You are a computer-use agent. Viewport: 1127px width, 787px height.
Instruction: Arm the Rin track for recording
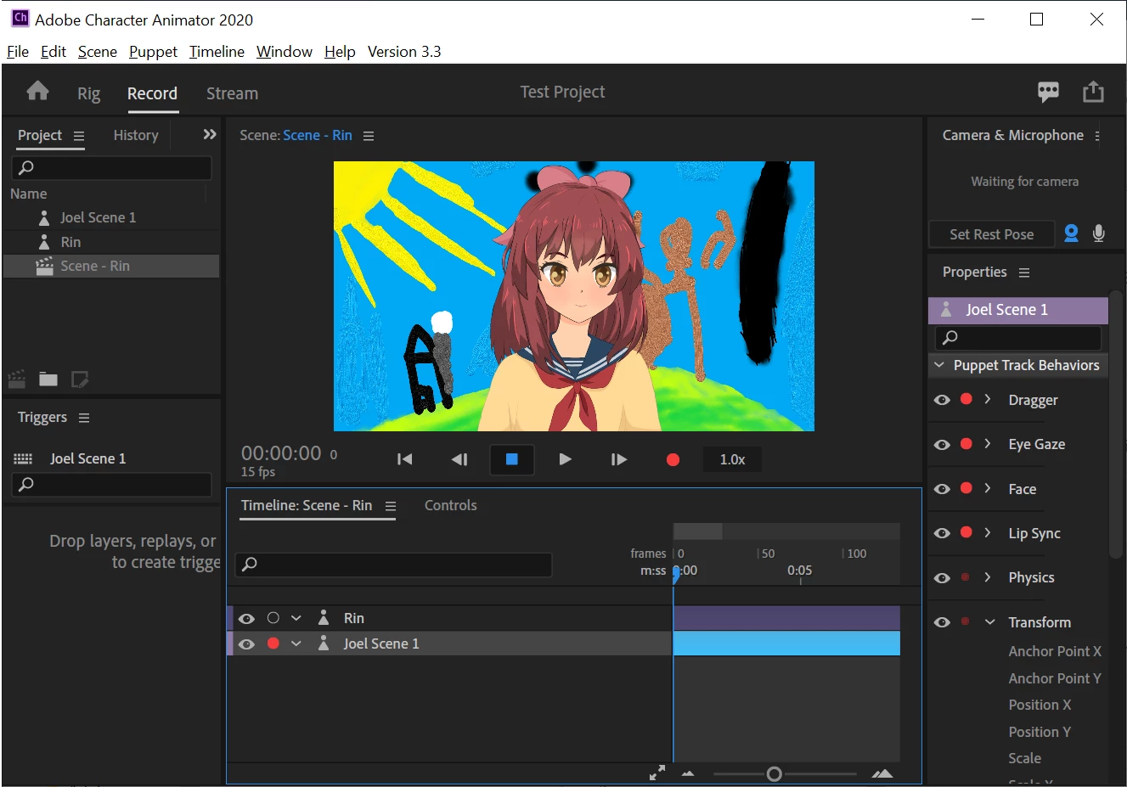[x=273, y=618]
